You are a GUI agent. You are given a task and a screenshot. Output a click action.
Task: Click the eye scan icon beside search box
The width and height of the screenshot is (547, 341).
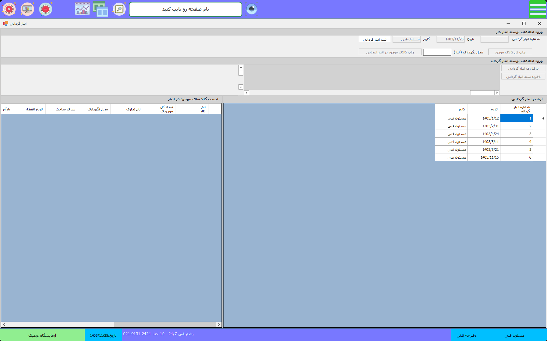[252, 9]
